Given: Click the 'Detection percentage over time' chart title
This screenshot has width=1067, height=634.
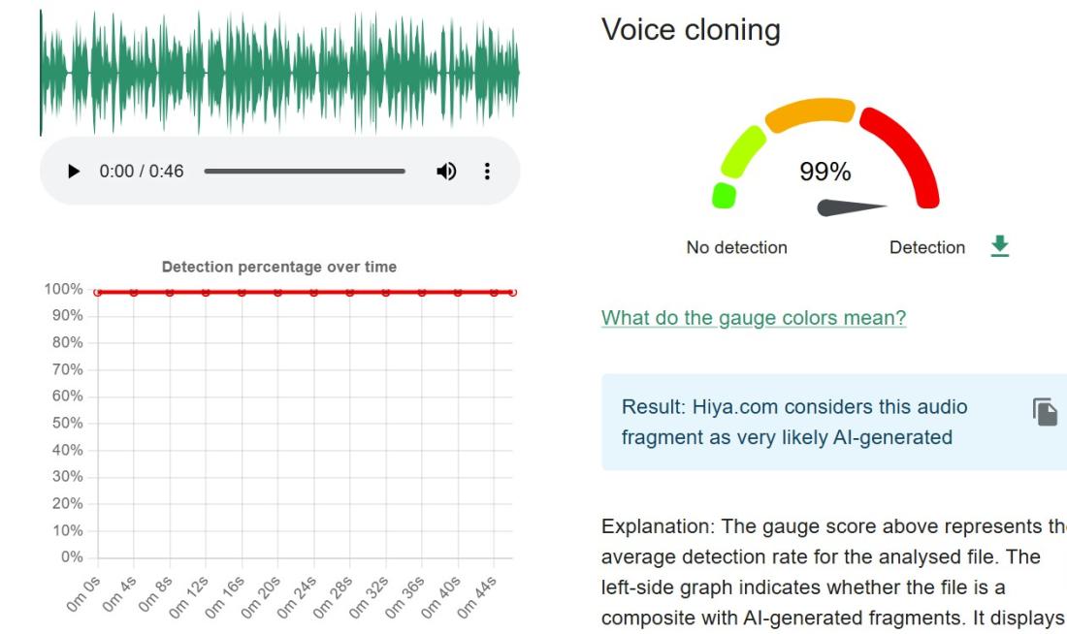Looking at the screenshot, I should 279,267.
